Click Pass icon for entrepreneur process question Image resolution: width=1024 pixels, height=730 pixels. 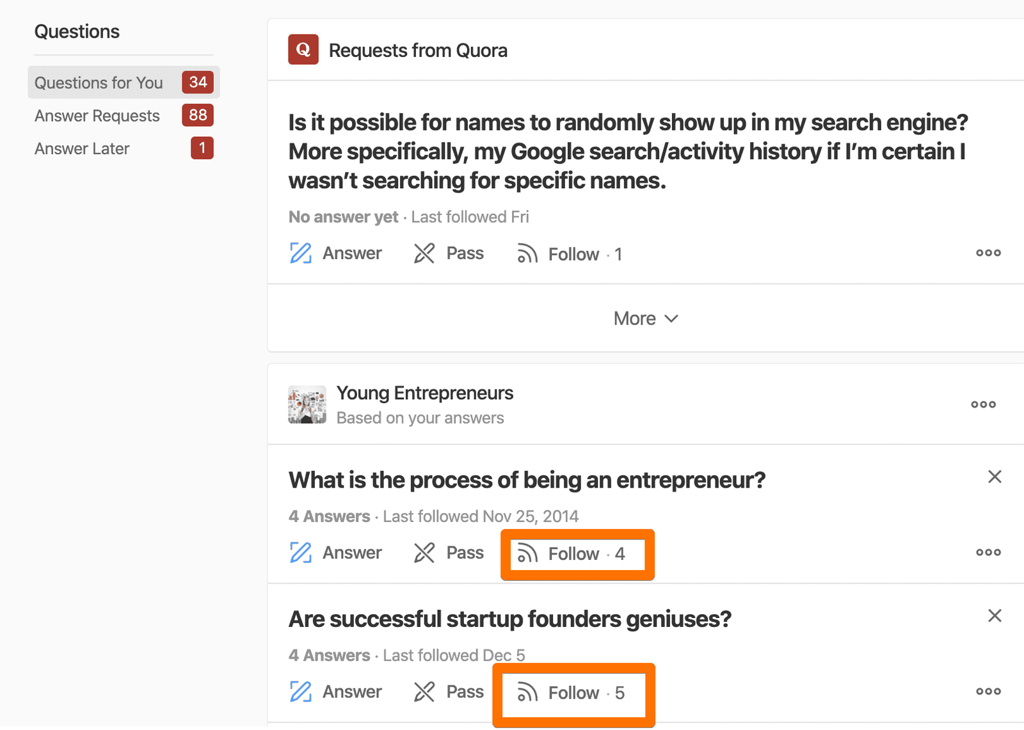pyautogui.click(x=424, y=553)
